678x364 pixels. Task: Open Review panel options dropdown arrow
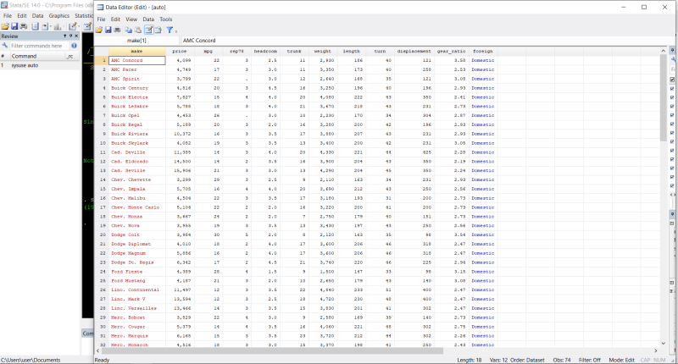tap(65, 36)
